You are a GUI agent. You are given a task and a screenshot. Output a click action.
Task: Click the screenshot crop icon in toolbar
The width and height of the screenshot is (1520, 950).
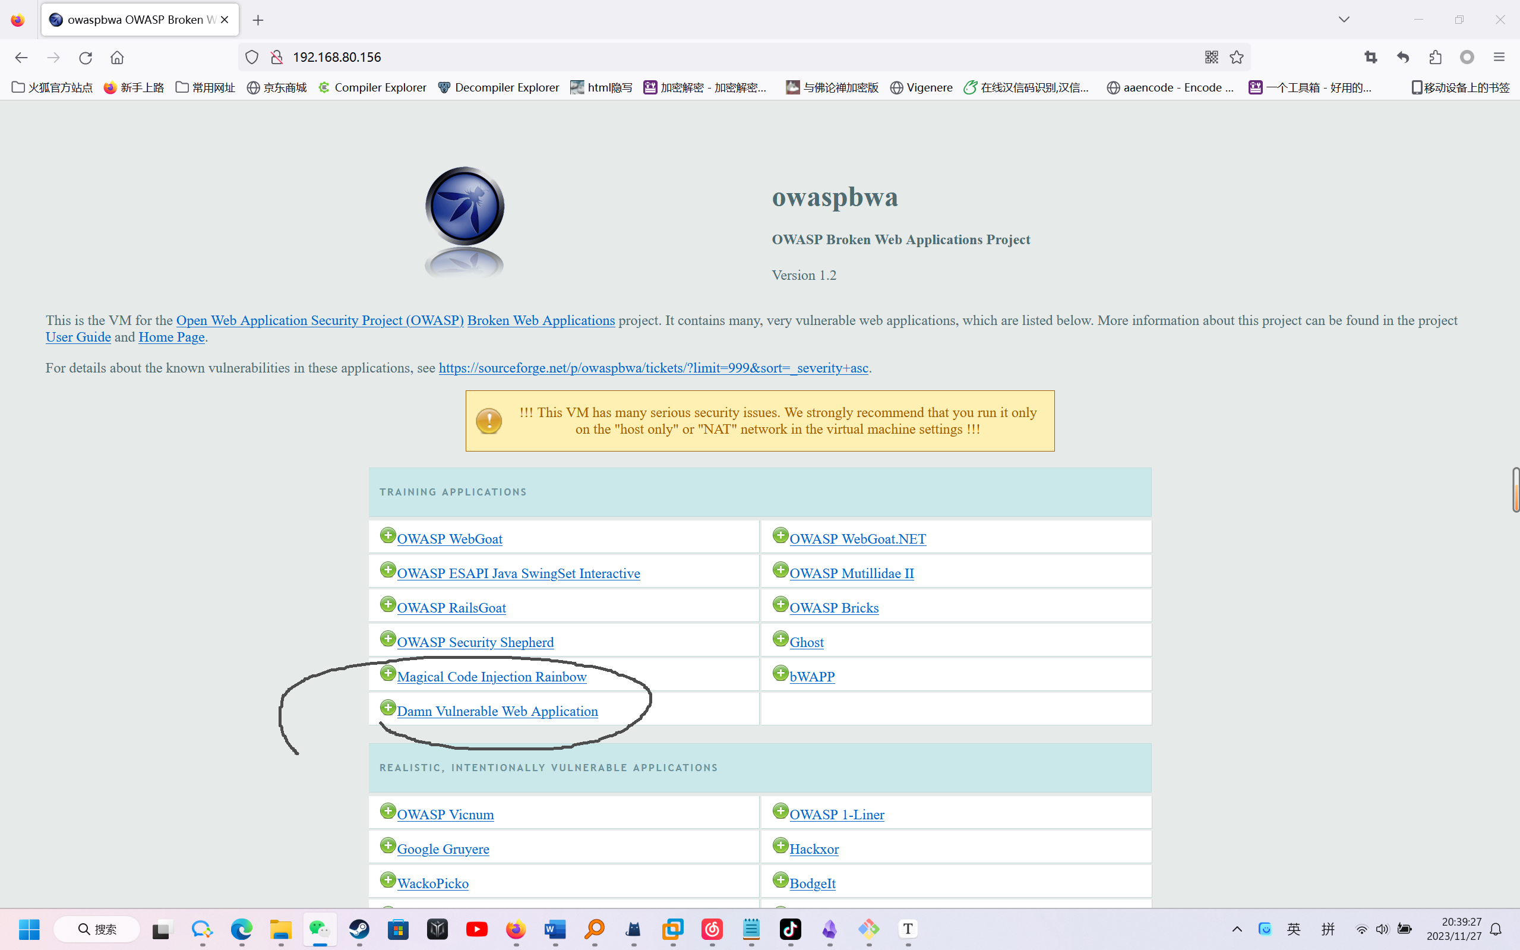point(1371,57)
